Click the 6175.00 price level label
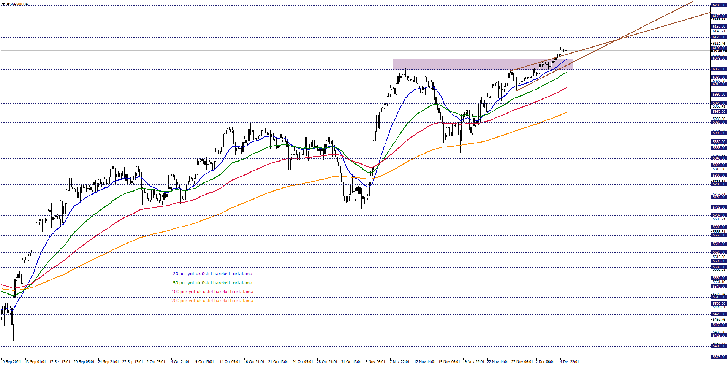This screenshot has width=728, height=366. pyautogui.click(x=719, y=16)
